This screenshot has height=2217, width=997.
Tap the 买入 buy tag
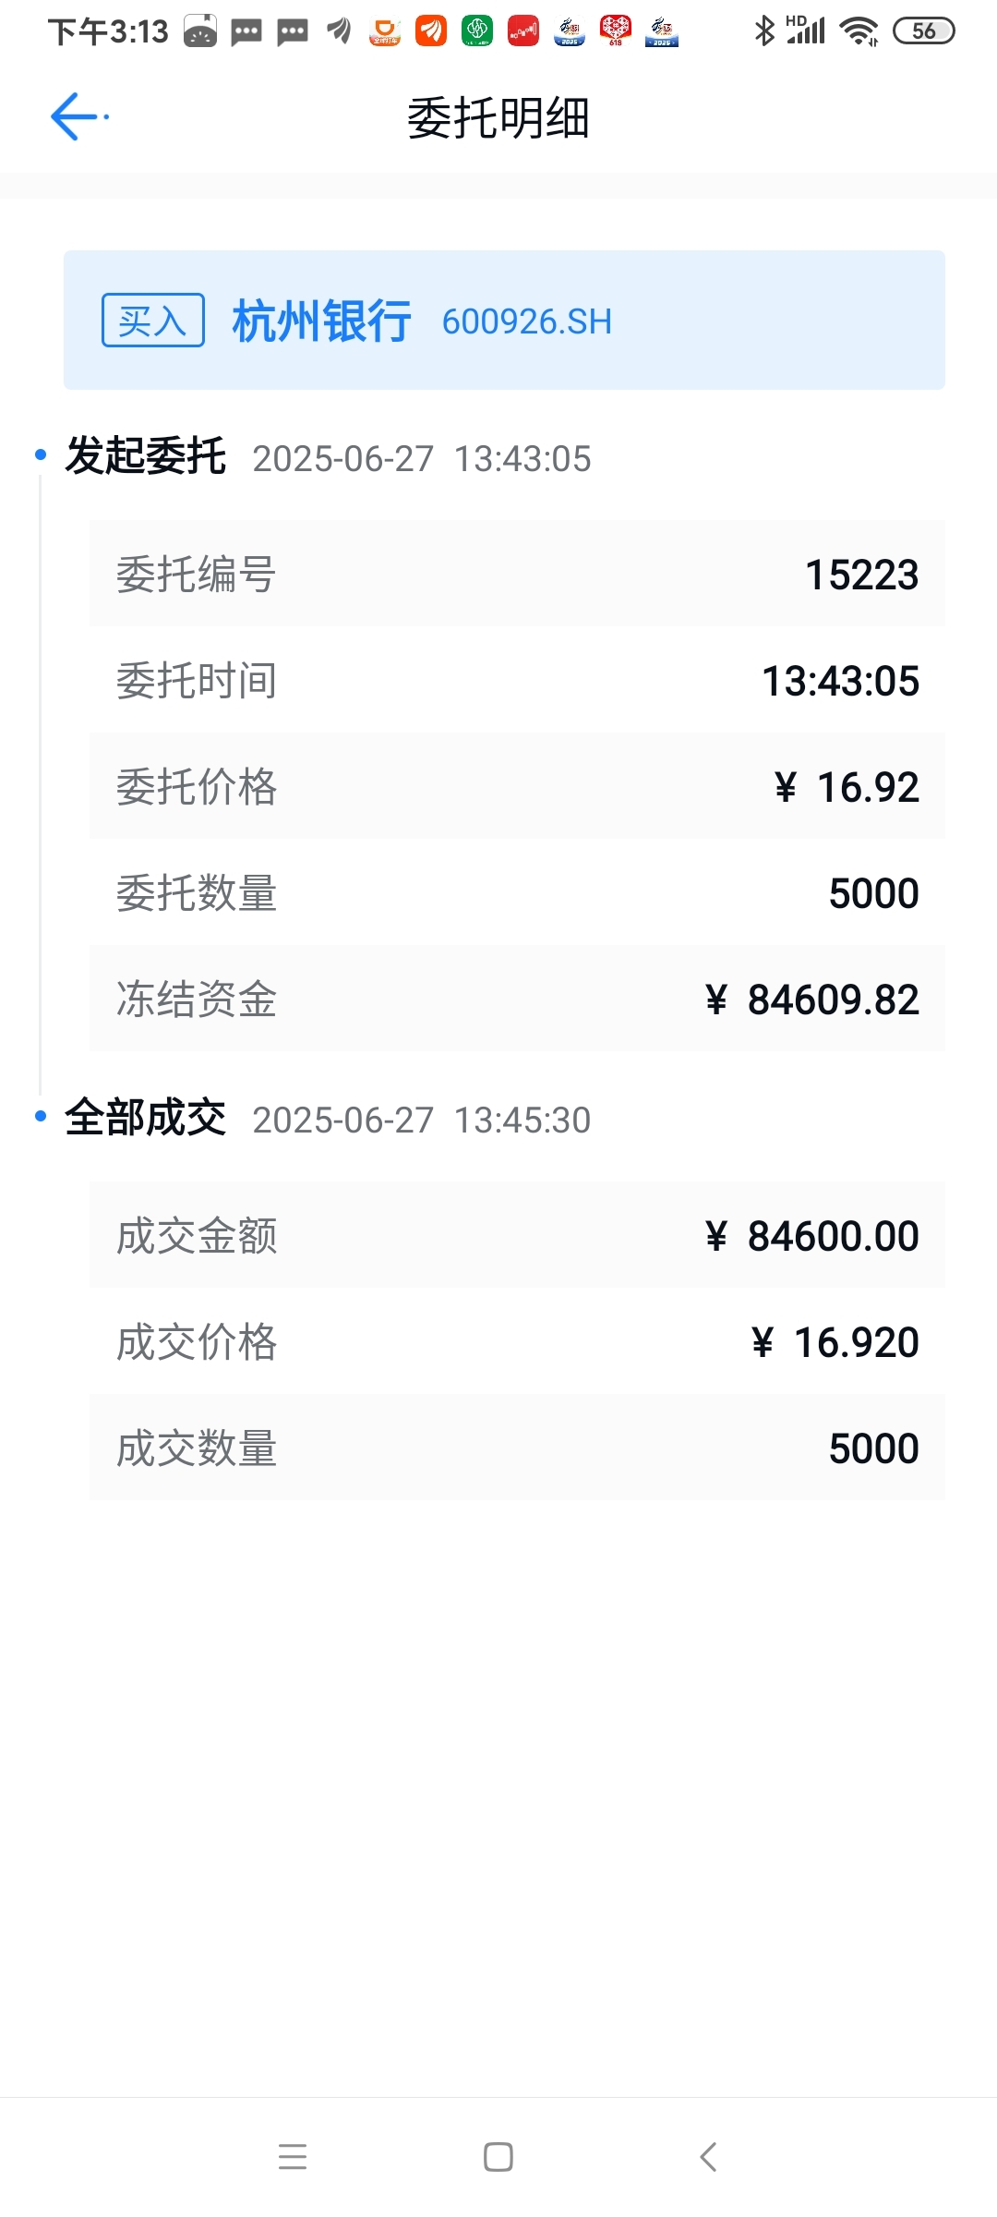(152, 321)
